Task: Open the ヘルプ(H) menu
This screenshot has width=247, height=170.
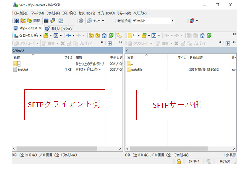Action: (x=140, y=14)
